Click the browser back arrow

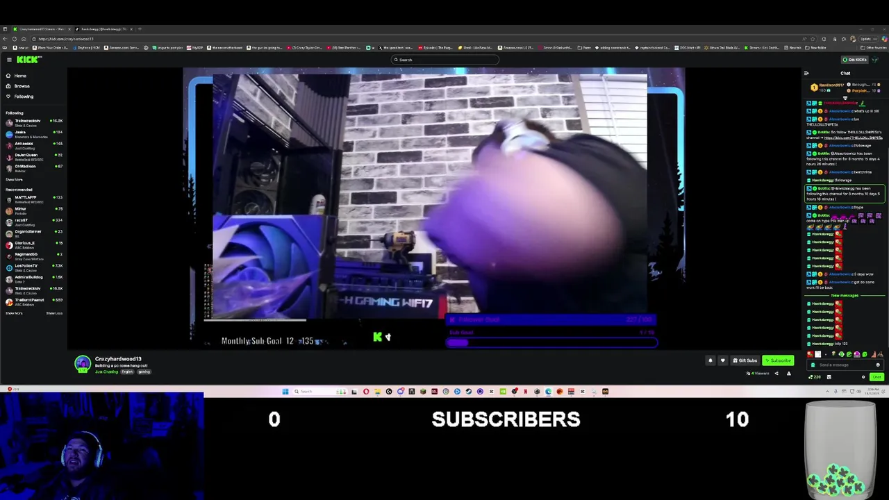pyautogui.click(x=5, y=39)
